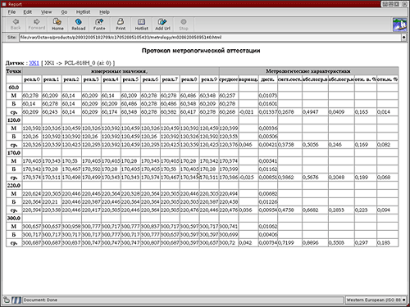
Task: Open the Hotlist toolbar icon
Action: (x=141, y=25)
